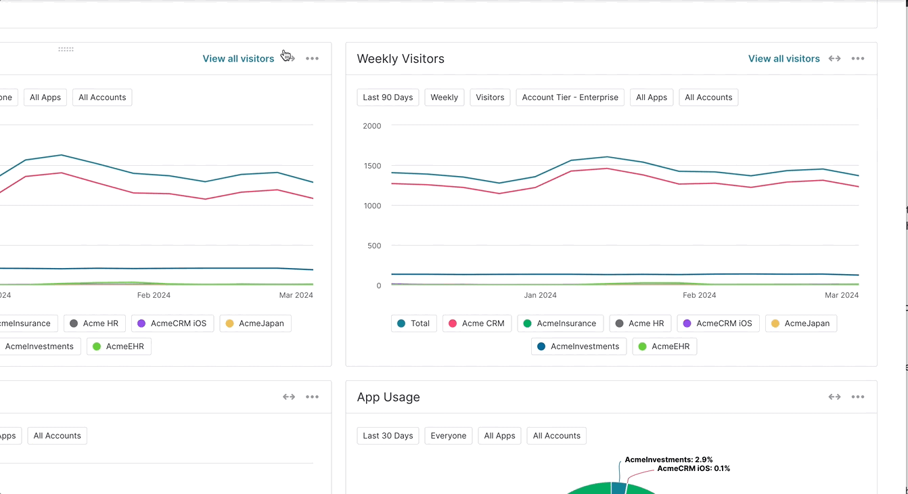Toggle AcmeCRM iOS legend chip in the left-hand widget
Screen dimensions: 908x494
(173, 323)
